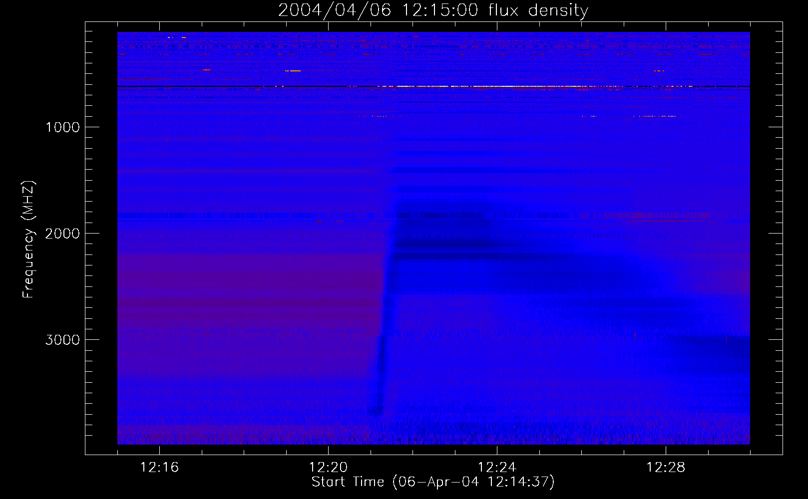Click the plot title '2004/04/06 12:15:00 flux density'
This screenshot has width=808, height=499.
[x=433, y=10]
